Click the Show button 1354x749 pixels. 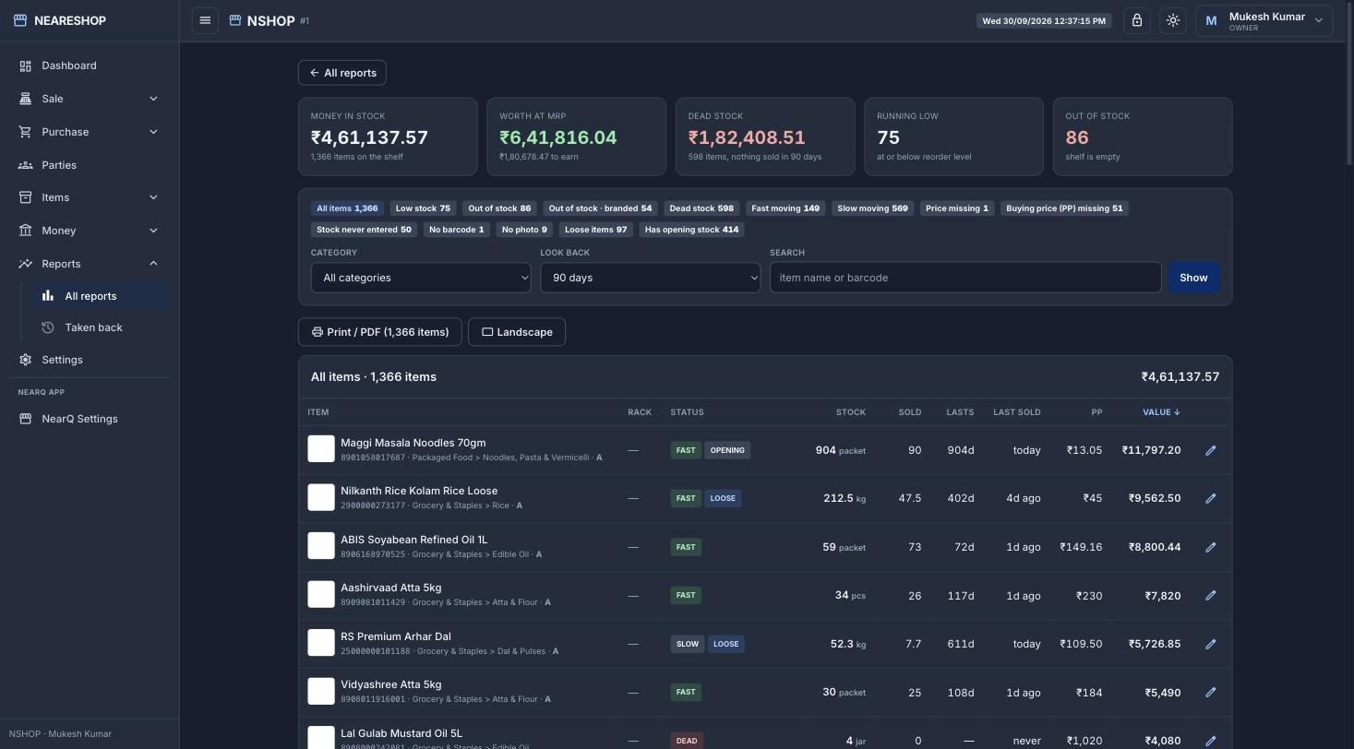coord(1193,278)
